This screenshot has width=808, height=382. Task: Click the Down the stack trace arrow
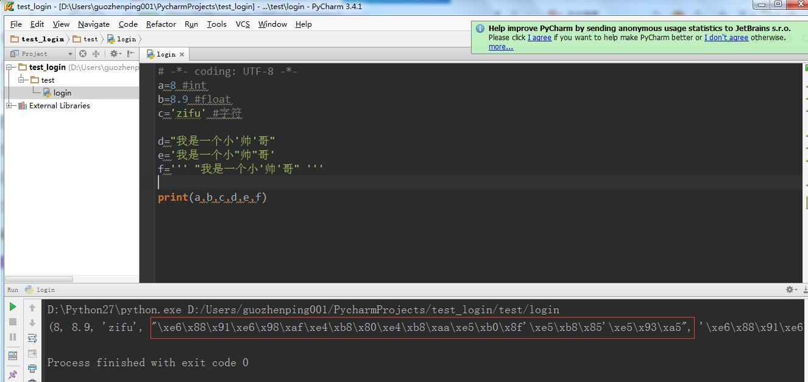pyautogui.click(x=32, y=323)
